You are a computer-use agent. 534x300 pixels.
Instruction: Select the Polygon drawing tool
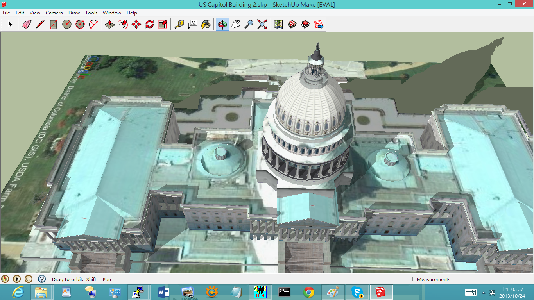click(80, 24)
